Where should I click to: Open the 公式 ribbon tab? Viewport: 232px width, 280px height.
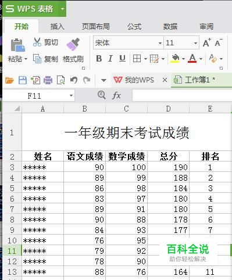tap(134, 26)
